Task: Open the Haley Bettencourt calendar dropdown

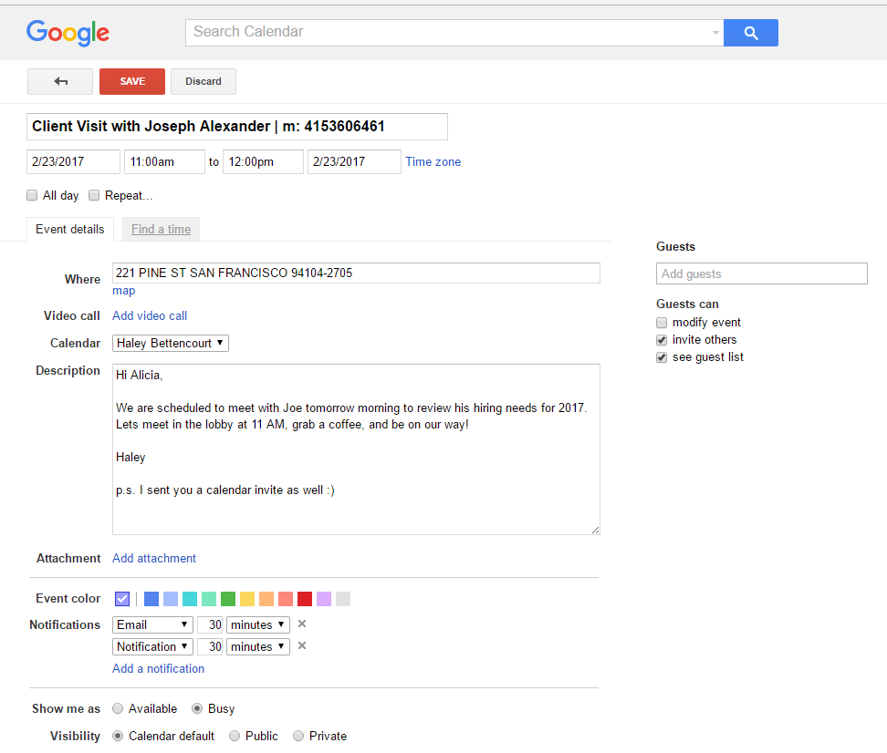Action: click(171, 344)
